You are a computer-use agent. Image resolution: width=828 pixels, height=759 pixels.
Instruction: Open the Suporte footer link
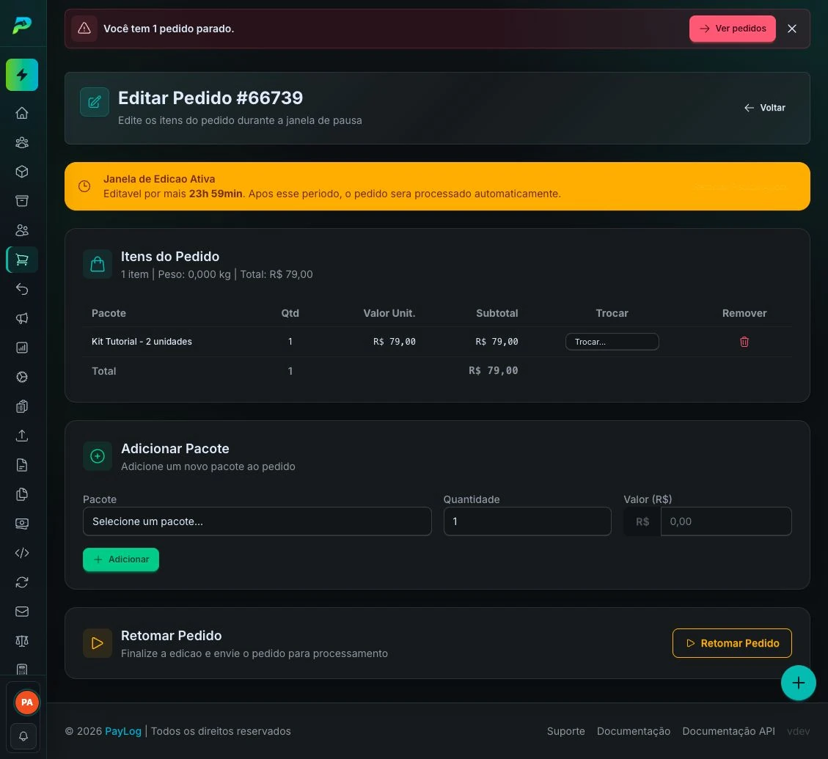click(565, 731)
